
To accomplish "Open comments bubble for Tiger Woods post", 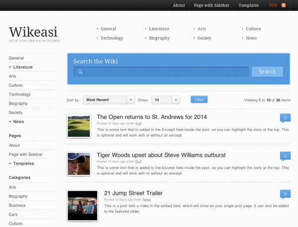I will [285, 156].
